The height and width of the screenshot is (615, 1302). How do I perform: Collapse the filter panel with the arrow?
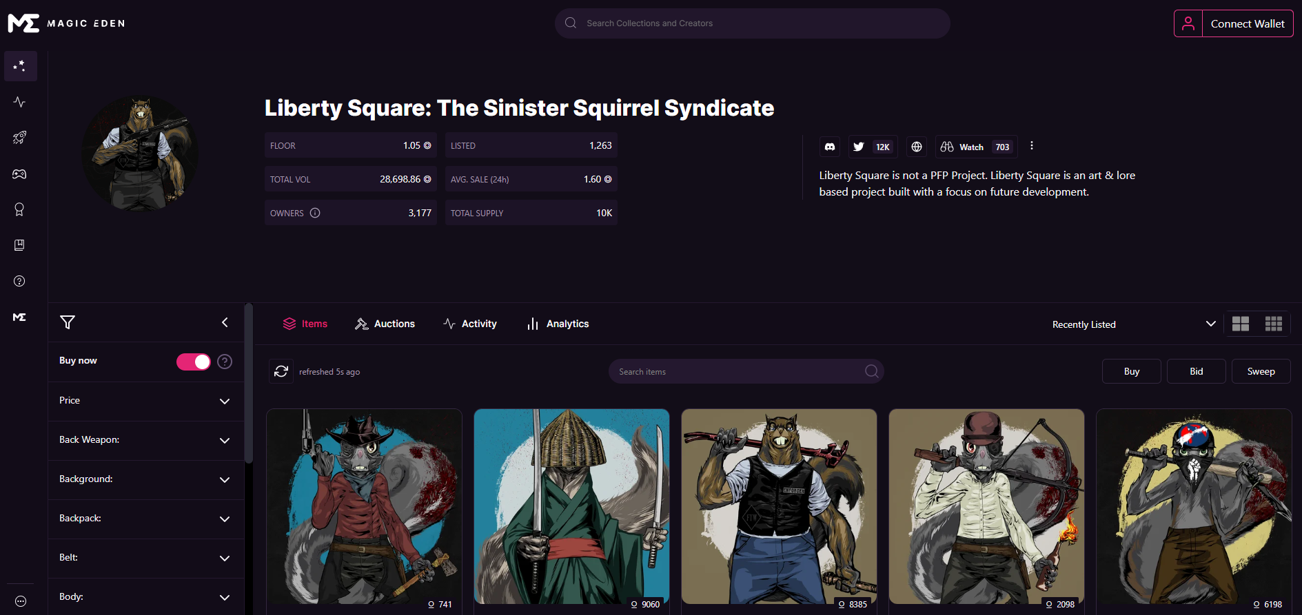pos(225,322)
